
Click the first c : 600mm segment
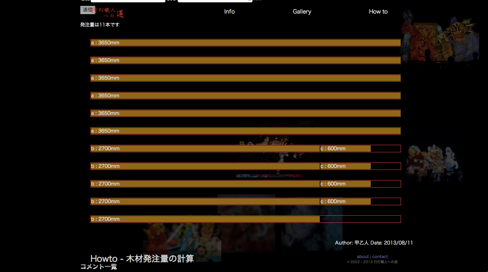coord(345,149)
